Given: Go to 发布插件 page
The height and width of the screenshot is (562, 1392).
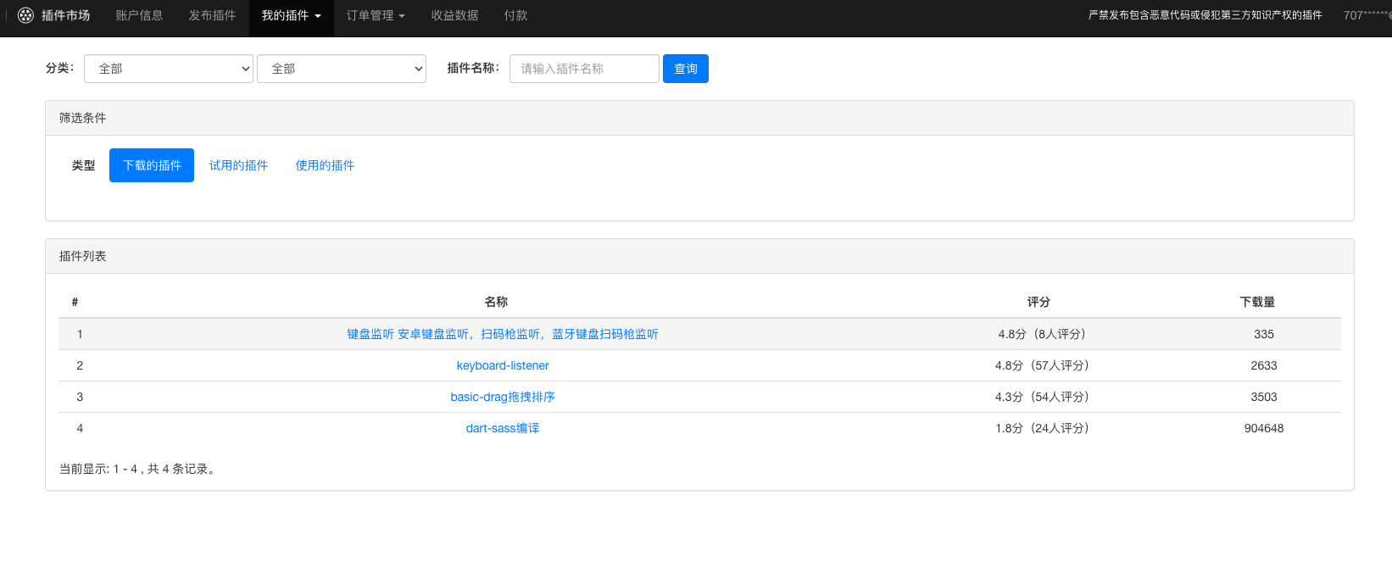Looking at the screenshot, I should coord(212,15).
